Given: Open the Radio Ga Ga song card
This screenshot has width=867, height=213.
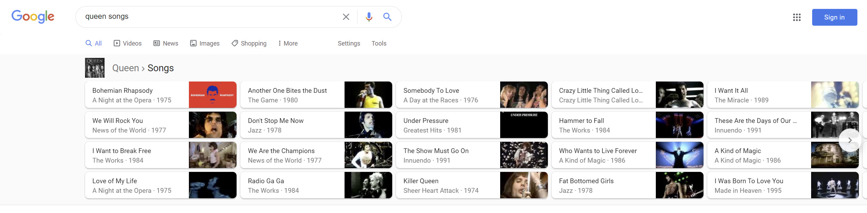Looking at the screenshot, I should click(x=316, y=185).
